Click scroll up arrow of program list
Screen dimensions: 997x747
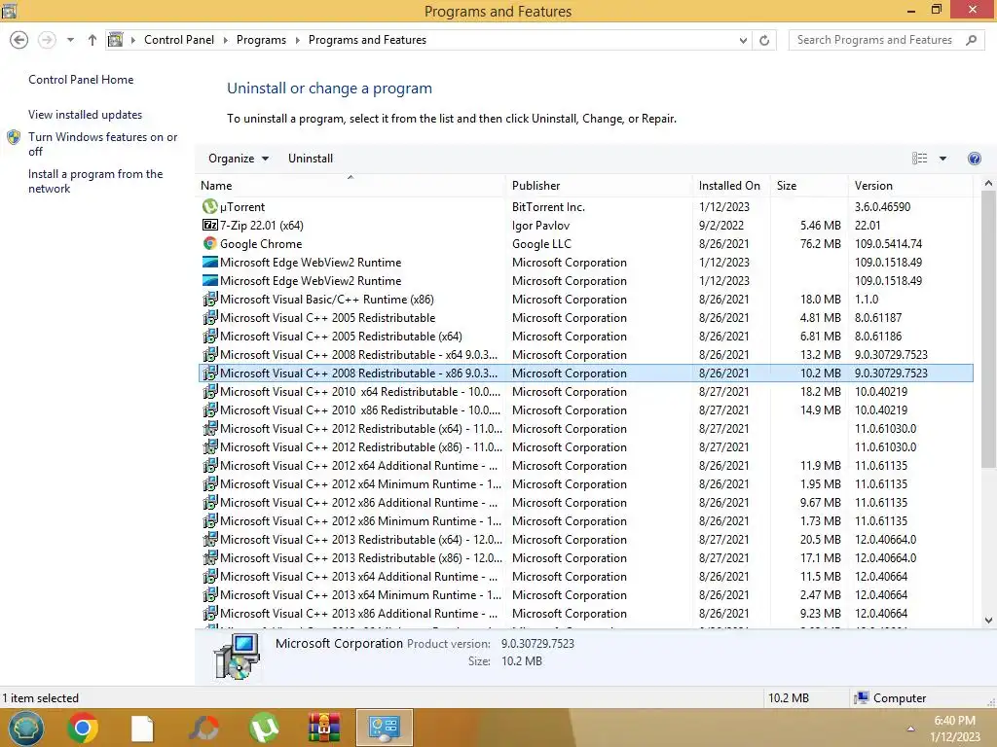point(988,183)
